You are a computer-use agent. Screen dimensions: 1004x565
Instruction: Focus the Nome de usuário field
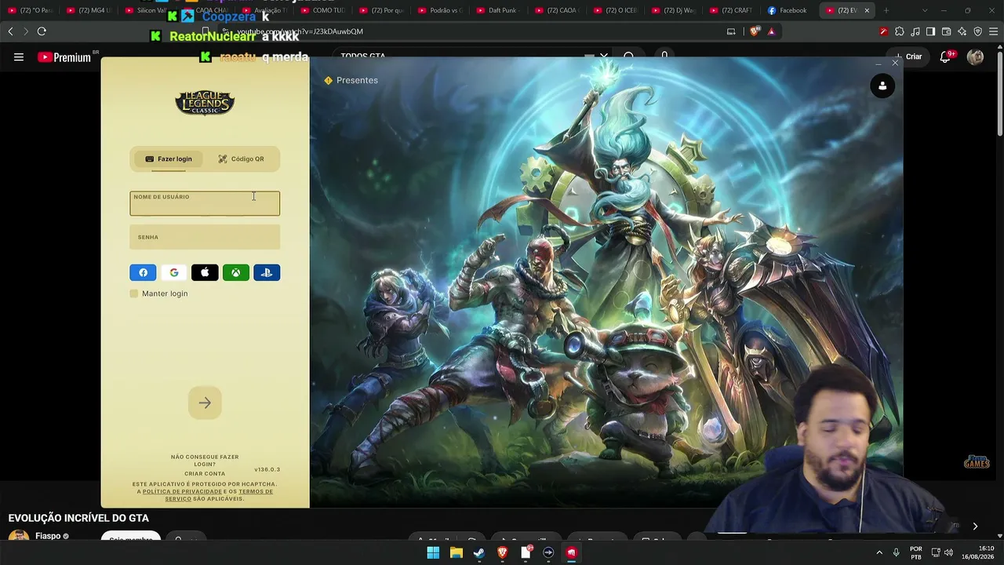pyautogui.click(x=205, y=203)
